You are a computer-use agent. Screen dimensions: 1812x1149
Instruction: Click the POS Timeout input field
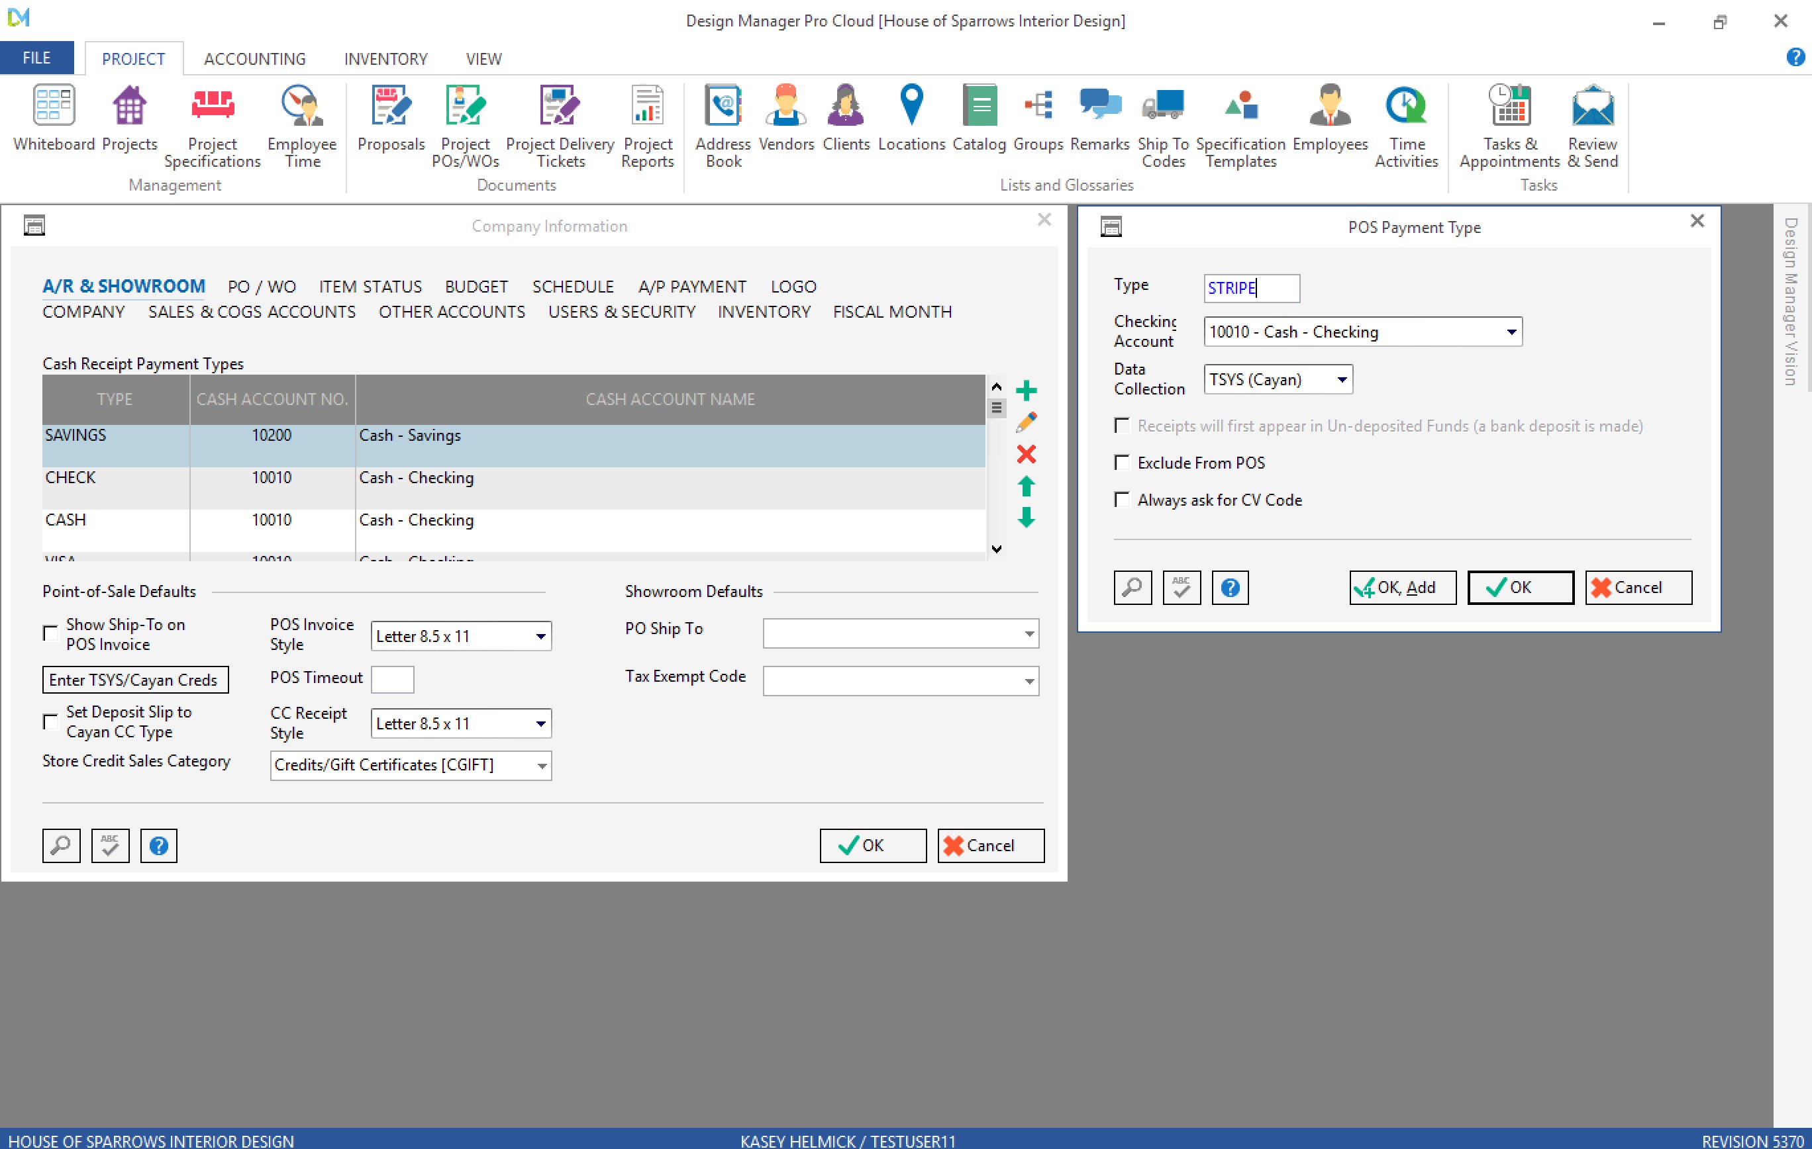[392, 679]
